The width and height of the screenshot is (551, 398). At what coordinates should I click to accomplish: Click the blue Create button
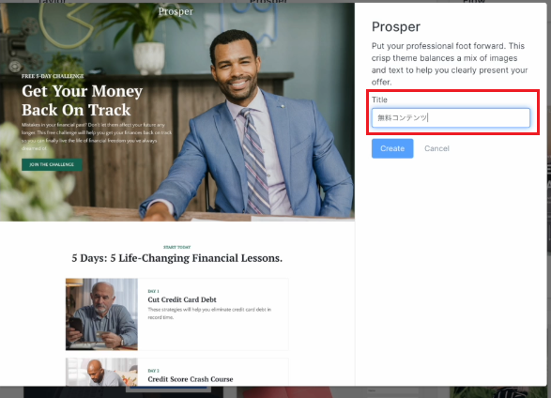392,148
